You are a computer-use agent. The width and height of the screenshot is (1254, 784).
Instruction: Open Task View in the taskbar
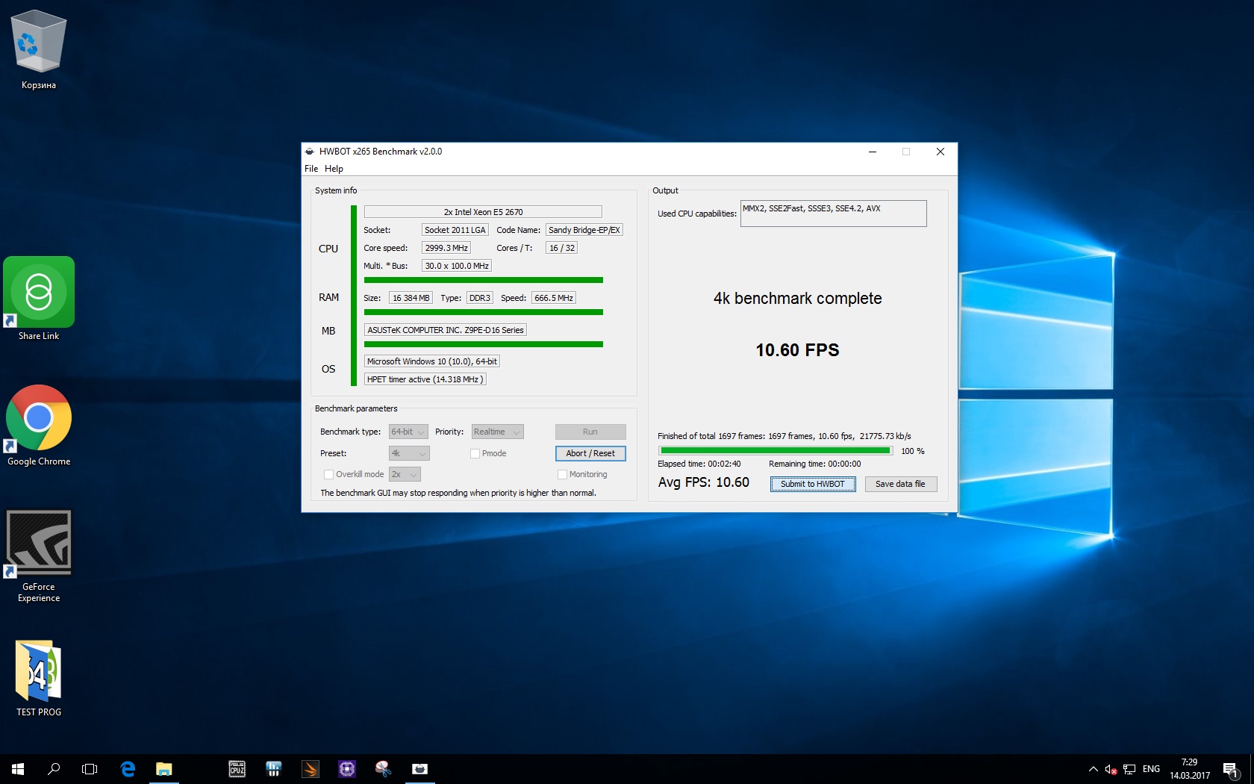[90, 768]
